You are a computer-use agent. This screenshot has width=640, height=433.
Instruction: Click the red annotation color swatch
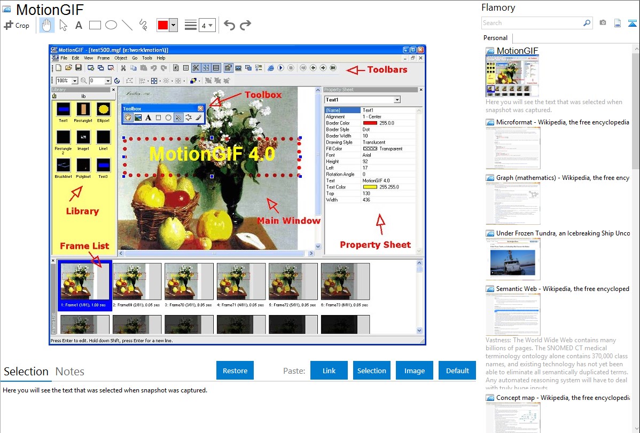[163, 25]
